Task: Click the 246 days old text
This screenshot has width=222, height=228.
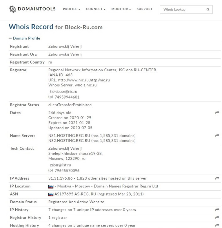Action: click(x=60, y=113)
